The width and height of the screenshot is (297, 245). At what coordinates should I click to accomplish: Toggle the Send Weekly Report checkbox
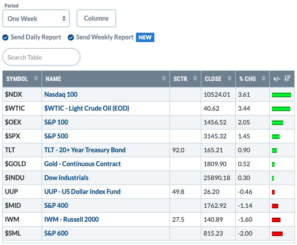tap(71, 38)
